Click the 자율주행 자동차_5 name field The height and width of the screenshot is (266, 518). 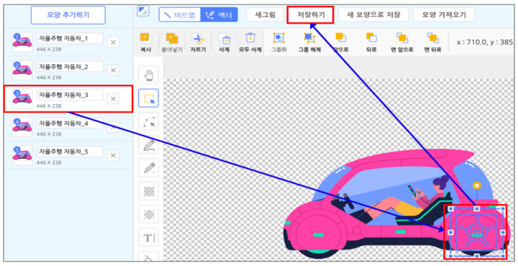pos(70,151)
